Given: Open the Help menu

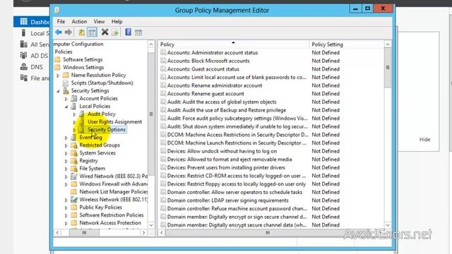Looking at the screenshot, I should [x=117, y=22].
